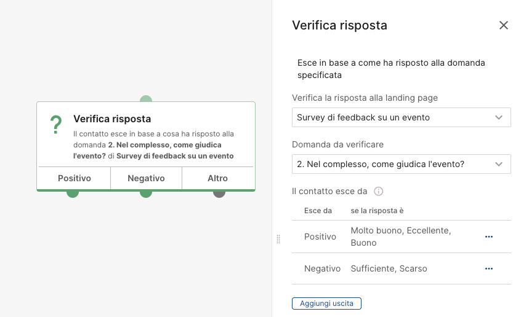Select the Positivo output connector dot
529x317 pixels.
point(73,194)
